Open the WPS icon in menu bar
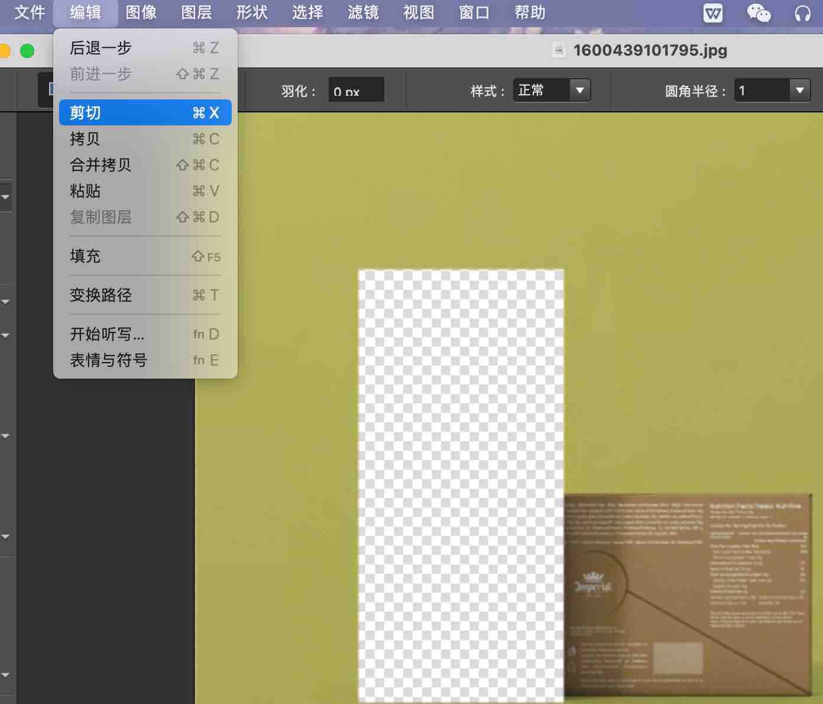The height and width of the screenshot is (704, 823). 713,12
